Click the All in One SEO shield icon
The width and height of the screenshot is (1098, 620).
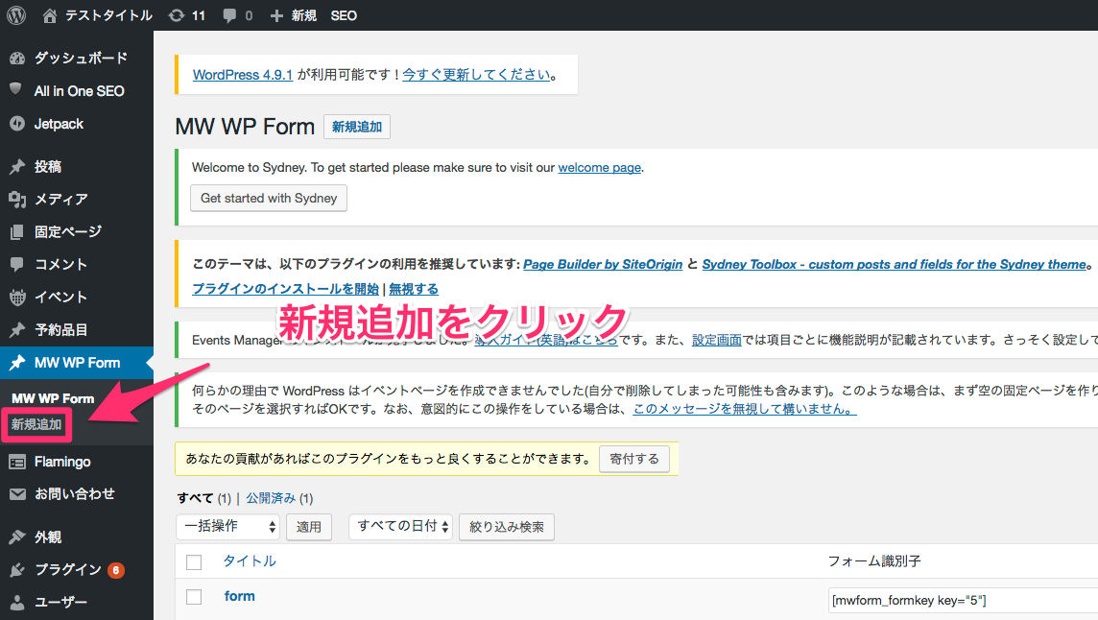(x=16, y=89)
